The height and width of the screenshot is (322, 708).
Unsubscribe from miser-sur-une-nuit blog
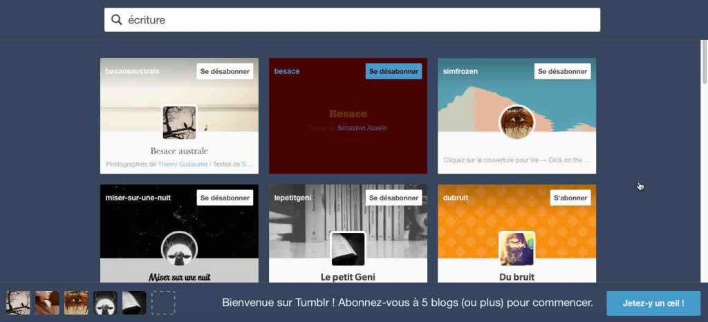point(225,198)
